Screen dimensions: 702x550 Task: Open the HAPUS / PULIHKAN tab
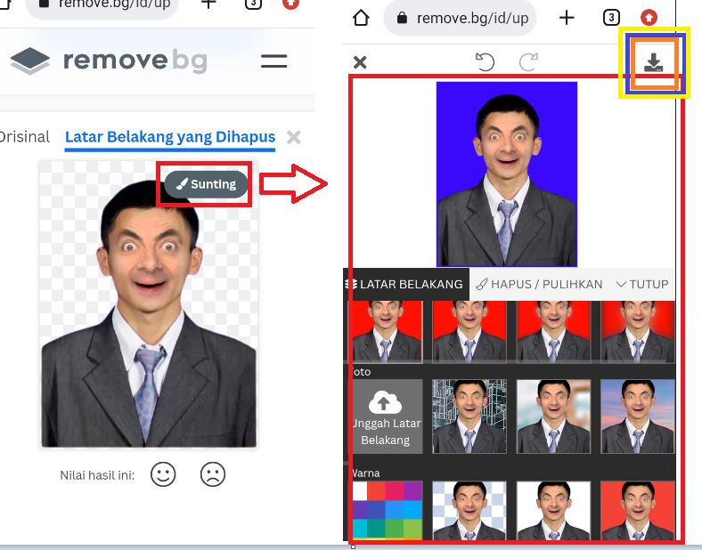click(540, 285)
